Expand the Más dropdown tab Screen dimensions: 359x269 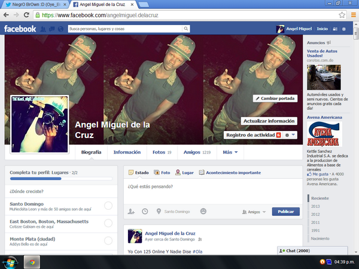tap(230, 152)
